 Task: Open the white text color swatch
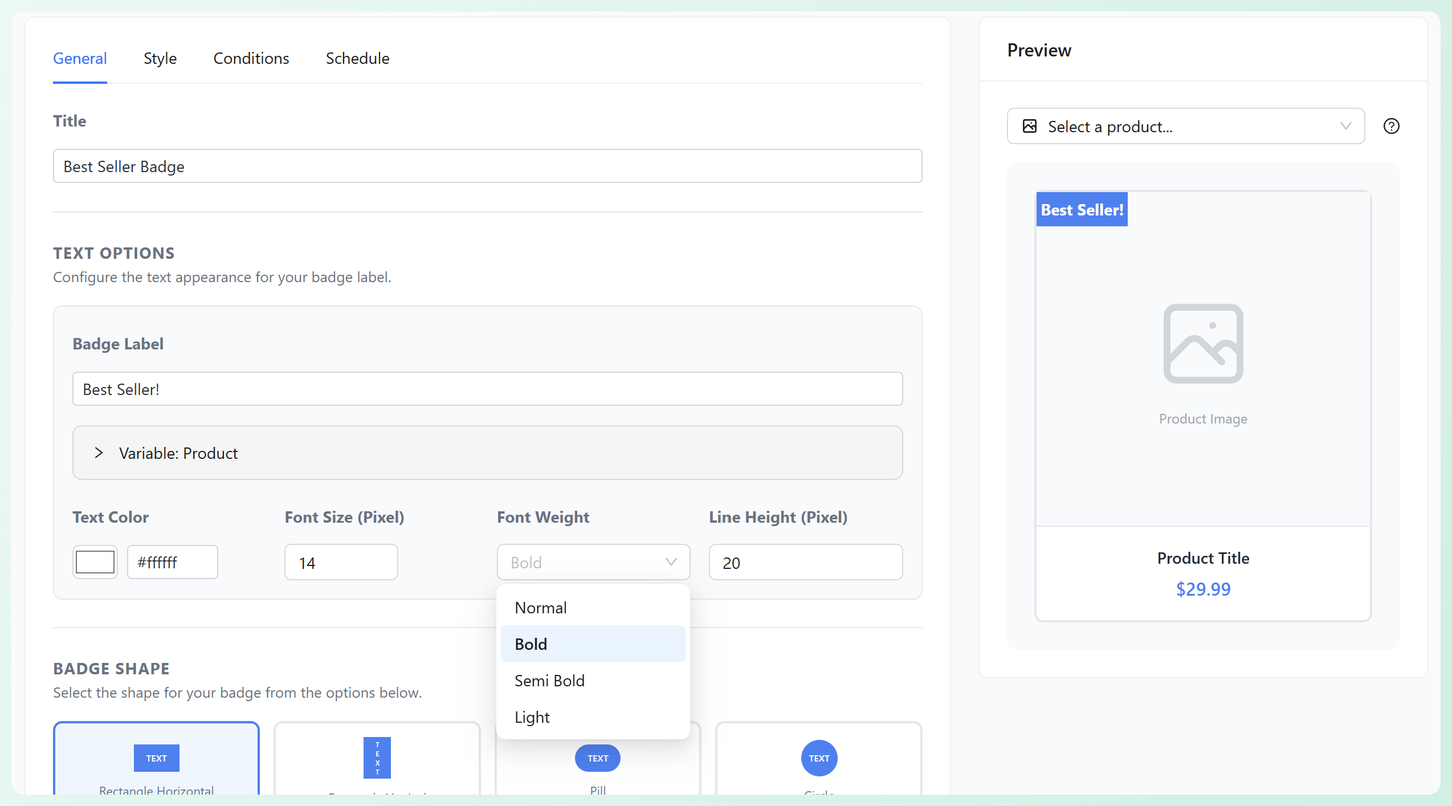click(95, 562)
